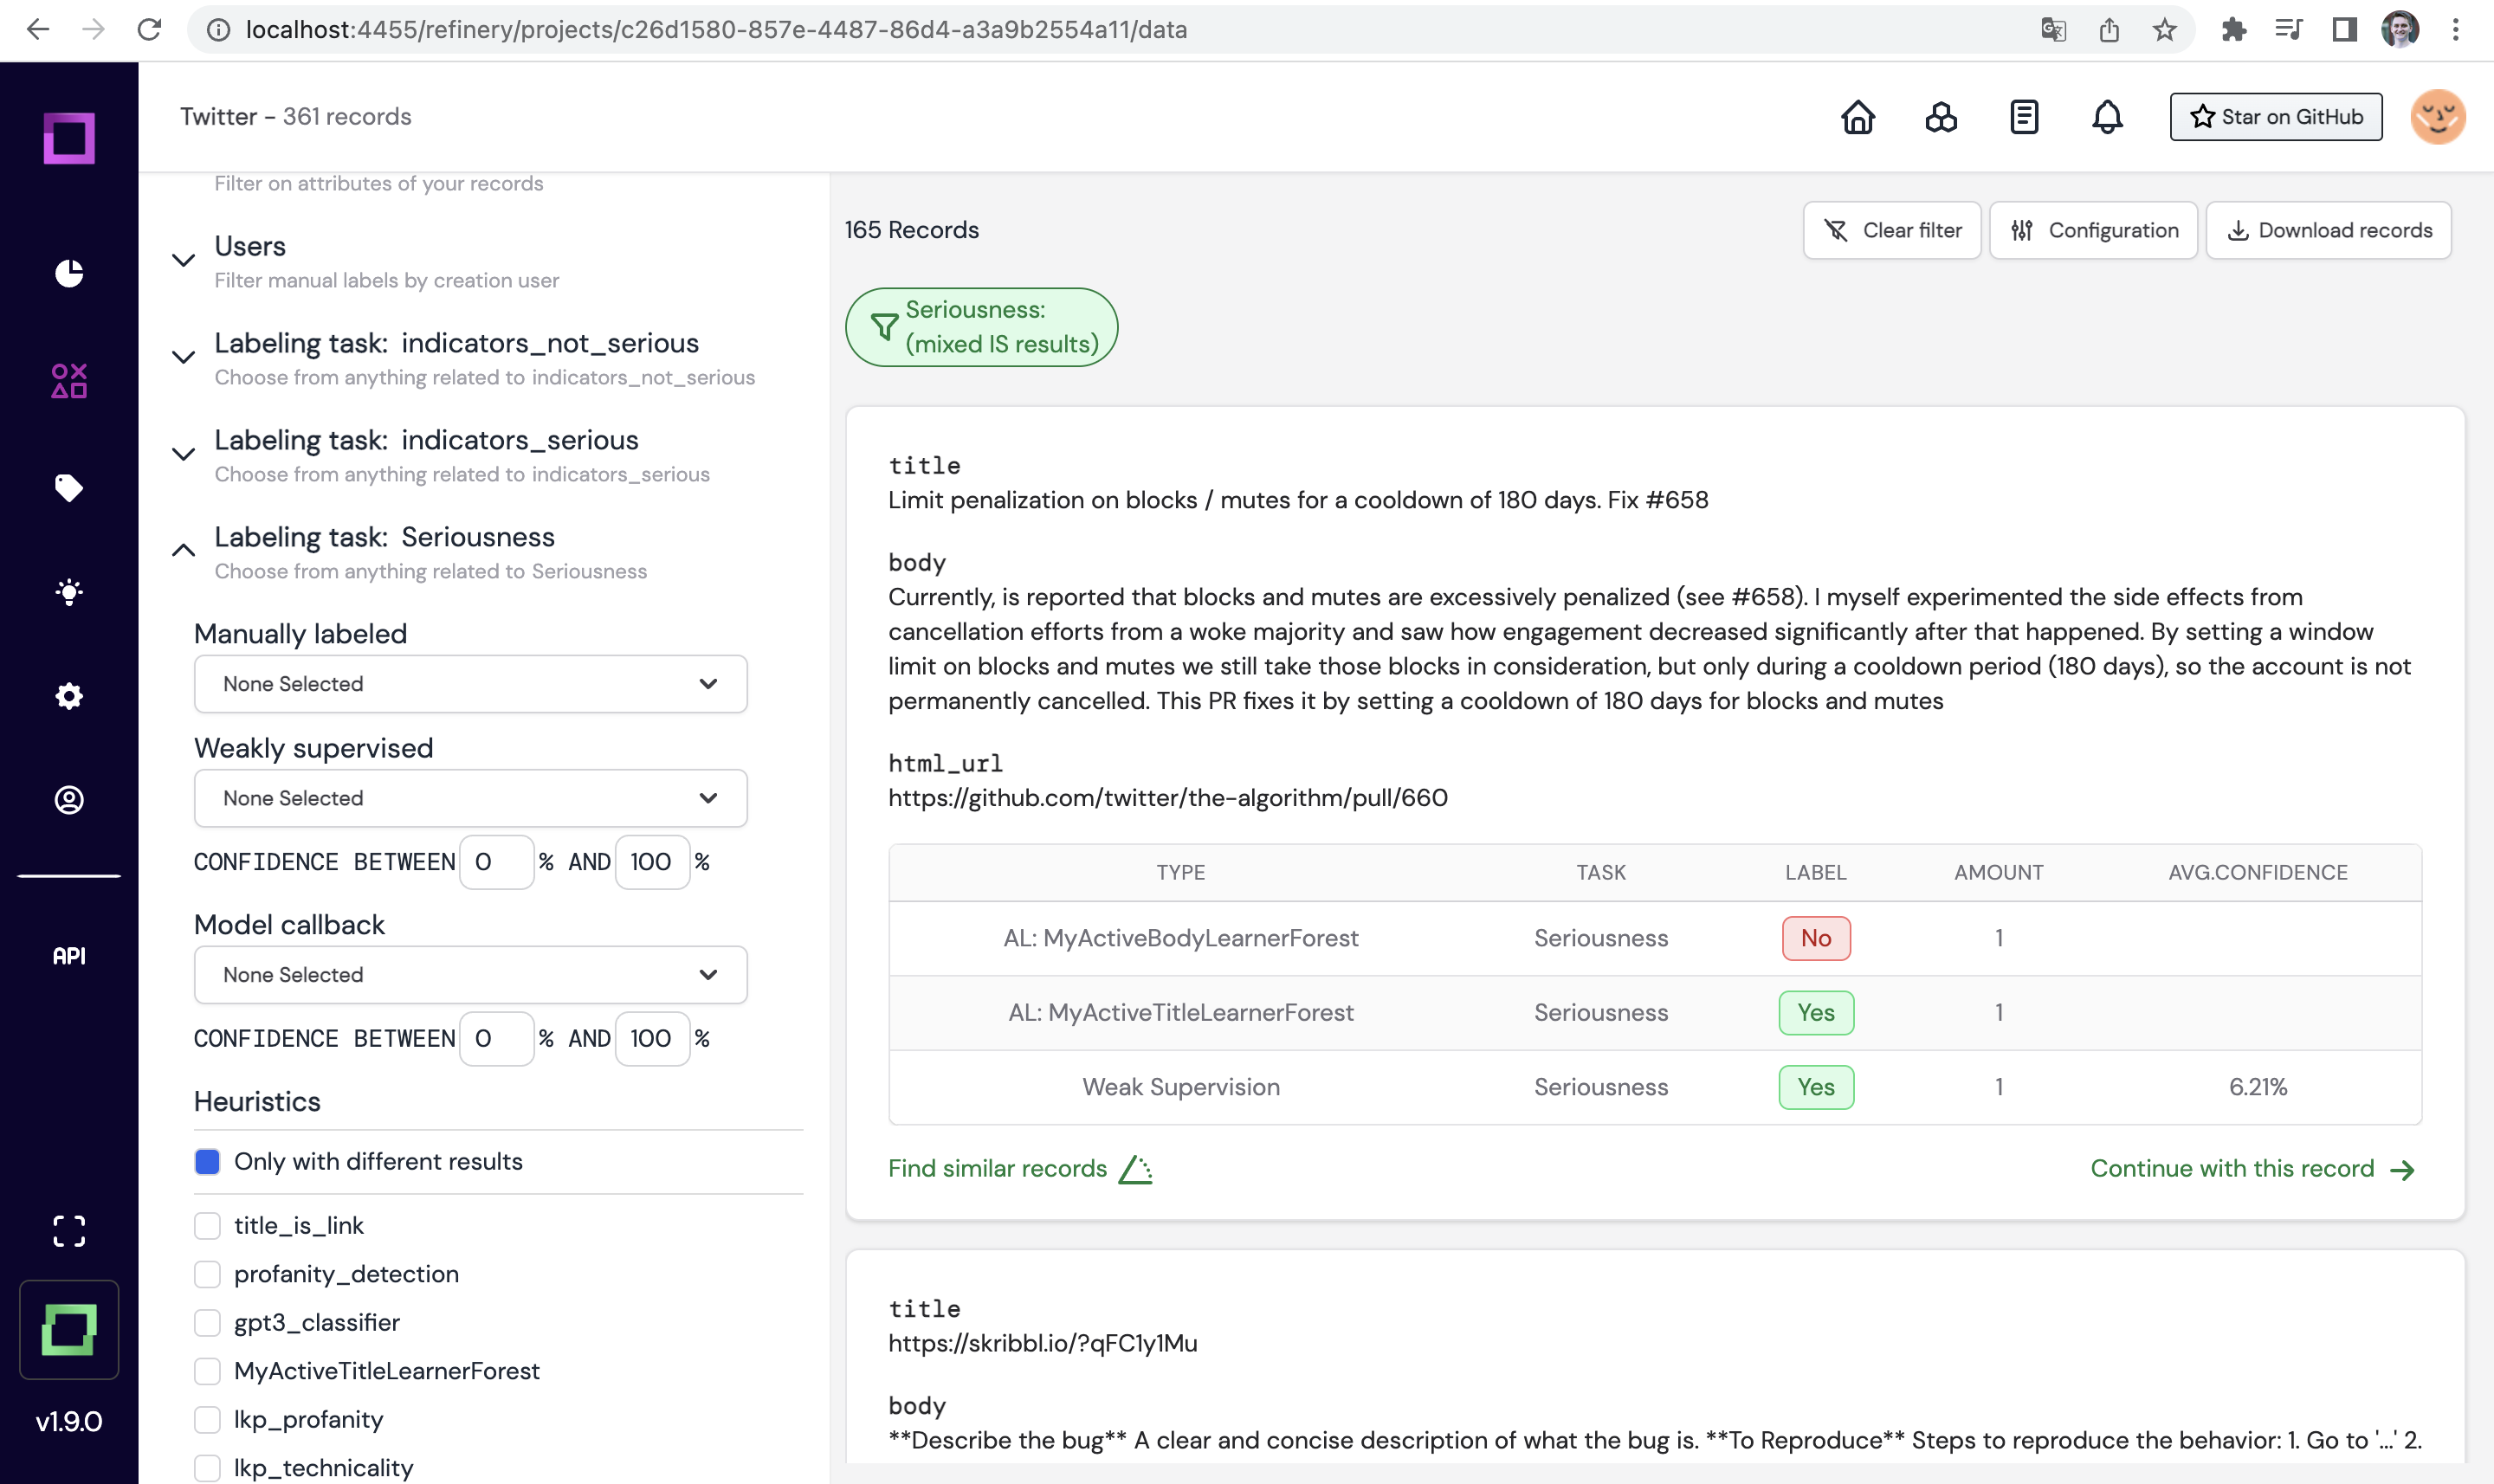Open the Configuration menu

pos(2093,230)
